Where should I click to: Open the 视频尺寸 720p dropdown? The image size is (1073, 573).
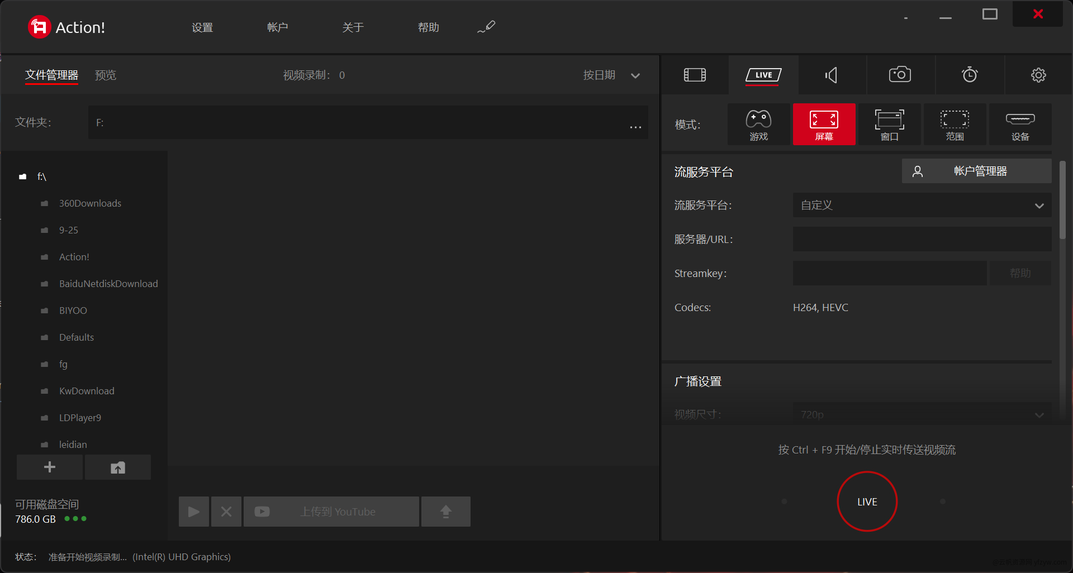coord(922,414)
